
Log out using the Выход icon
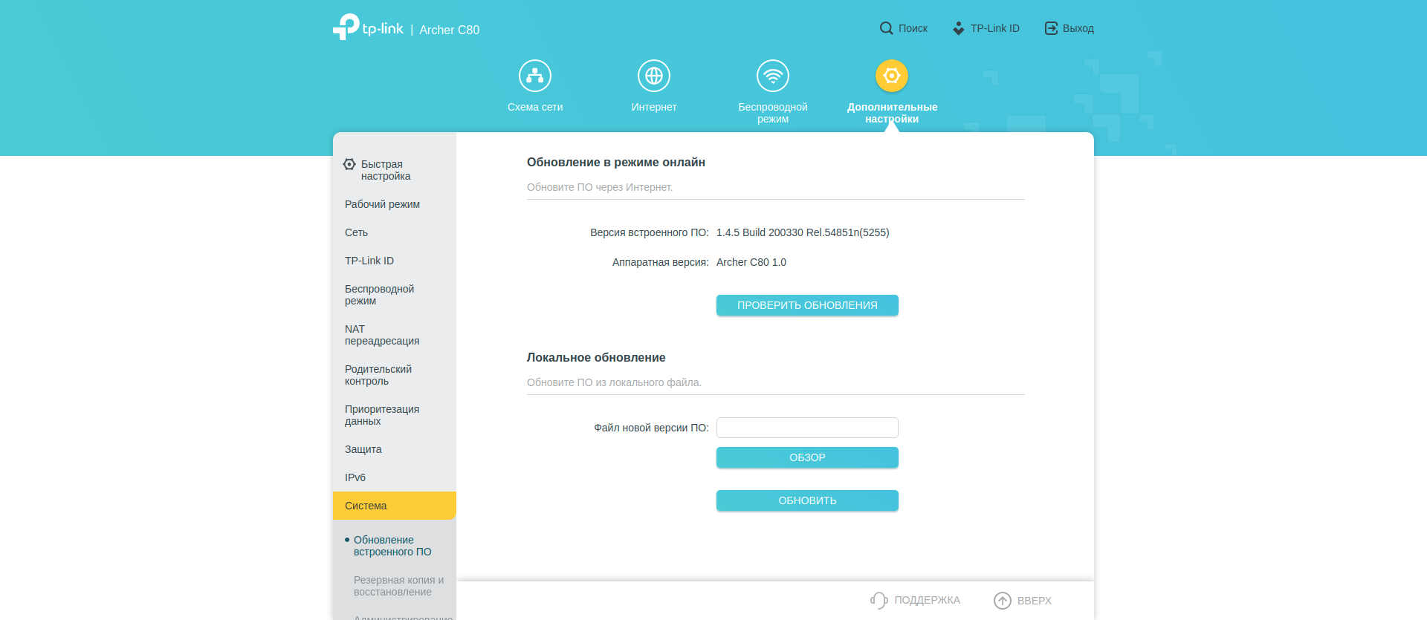click(1051, 28)
